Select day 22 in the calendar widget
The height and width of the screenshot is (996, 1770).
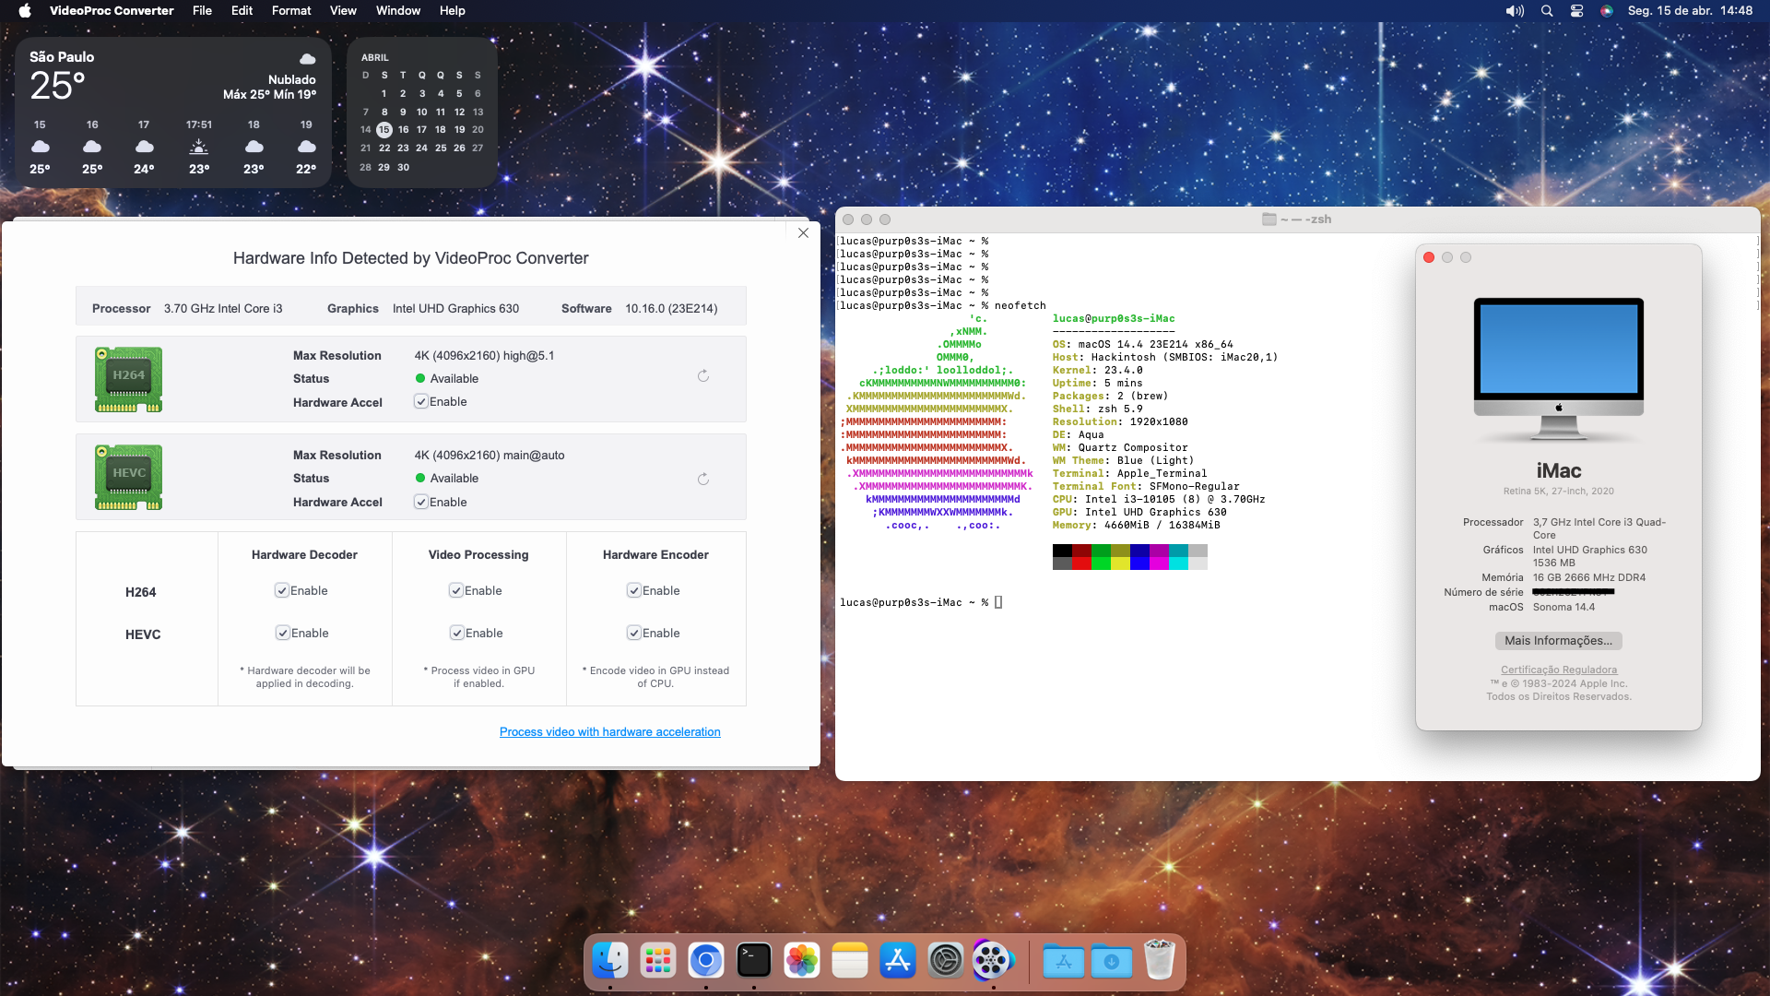coord(384,148)
